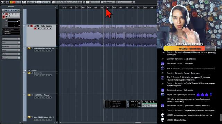Viewport: 222px width, 124px height.
Task: Click the Stop button in top toolbar
Action: [39, 2]
